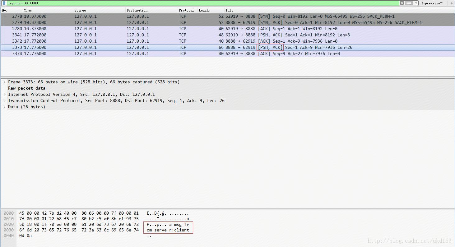Viewport: 455px width, 247px height.
Task: Click hex offset 0030 row bytes
Action: pyautogui.click(x=79, y=230)
